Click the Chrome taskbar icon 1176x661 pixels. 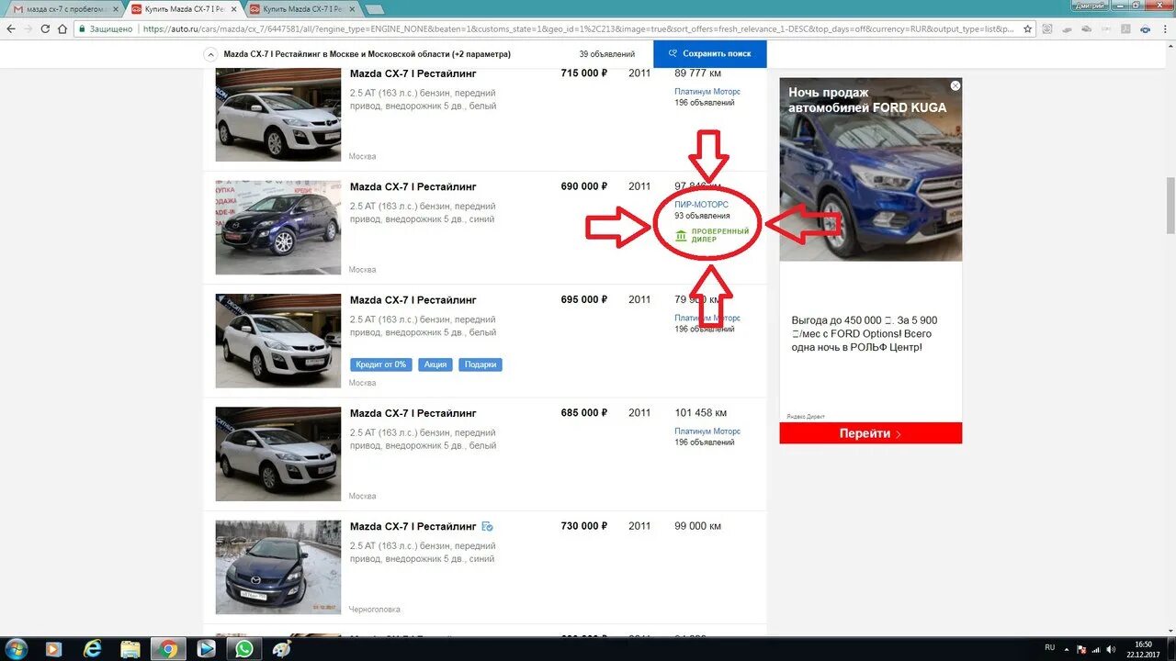tap(168, 649)
